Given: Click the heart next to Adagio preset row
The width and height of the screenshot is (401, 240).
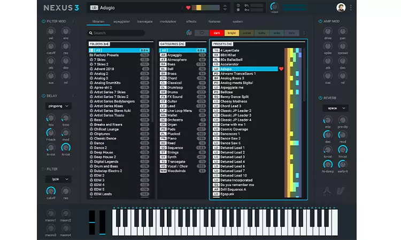Looking at the screenshot, I should [281, 69].
